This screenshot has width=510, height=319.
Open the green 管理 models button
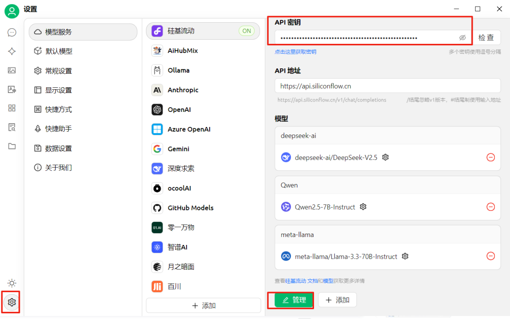[x=294, y=300]
